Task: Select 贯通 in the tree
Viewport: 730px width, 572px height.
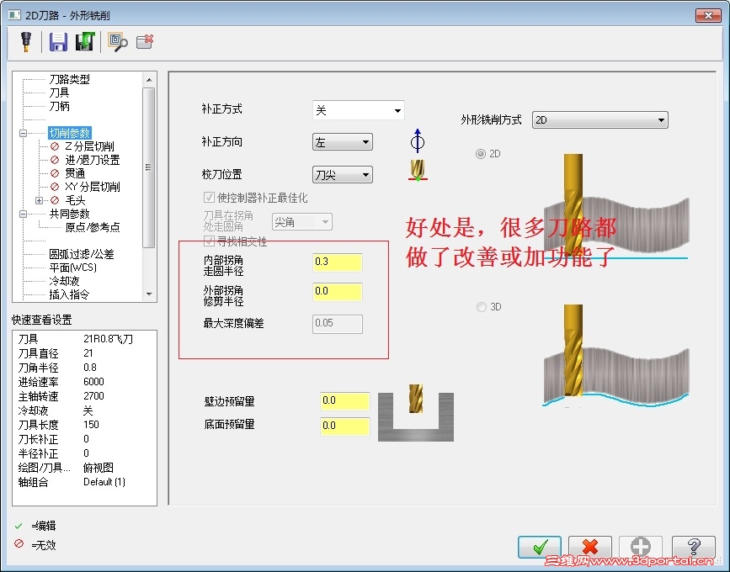Action: coord(75,173)
